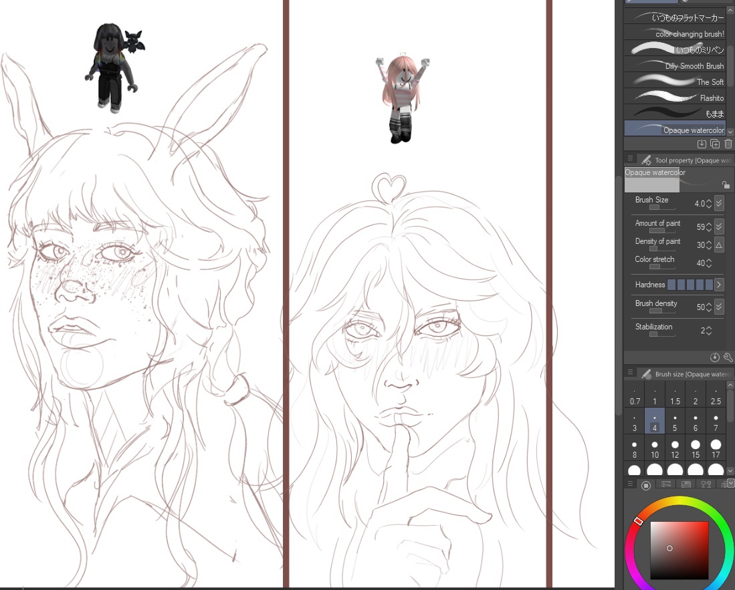The width and height of the screenshot is (735, 590).
Task: Open Brush Size dynamics settings button
Action: coord(718,202)
